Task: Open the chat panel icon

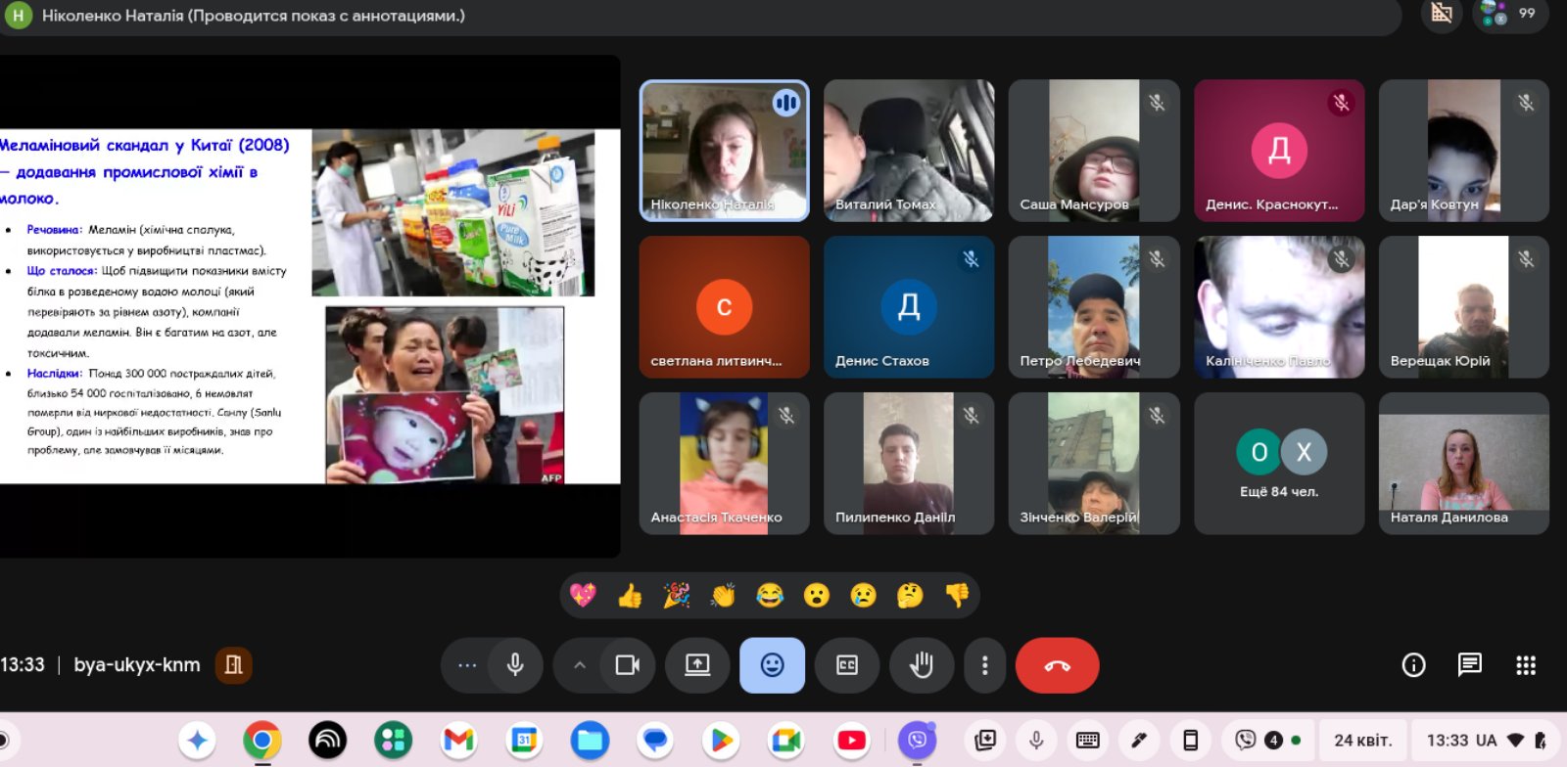Action: (x=1469, y=665)
